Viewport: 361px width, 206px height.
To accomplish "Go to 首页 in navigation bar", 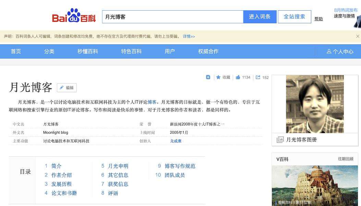I will pyautogui.click(x=16, y=51).
